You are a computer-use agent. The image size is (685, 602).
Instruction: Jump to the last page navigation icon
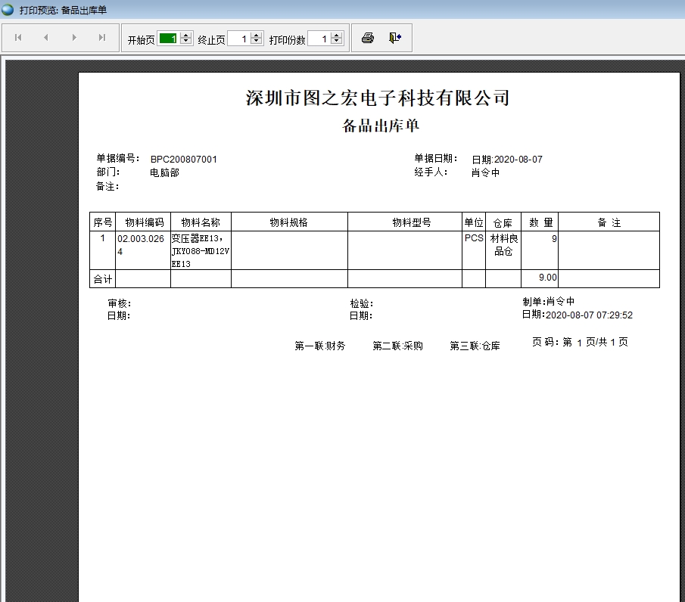pyautogui.click(x=101, y=38)
